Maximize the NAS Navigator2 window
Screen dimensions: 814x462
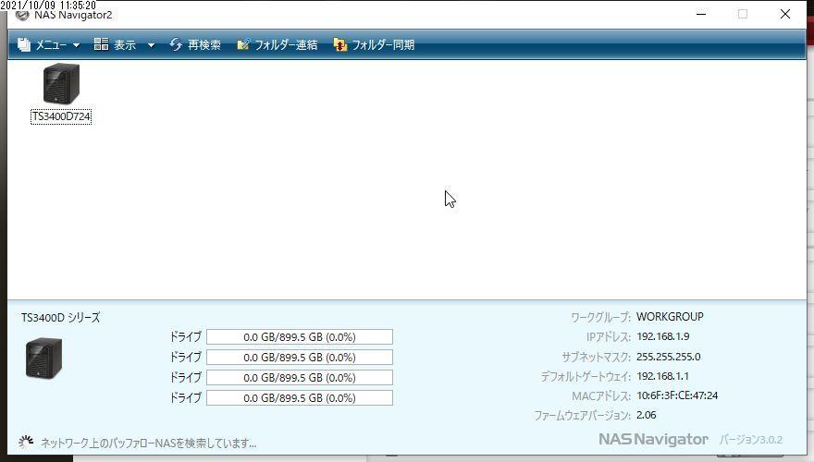tap(743, 14)
